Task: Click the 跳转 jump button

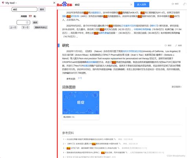Action: 35,22
